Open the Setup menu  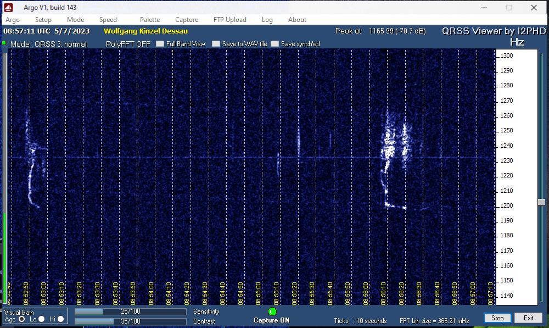(x=43, y=20)
